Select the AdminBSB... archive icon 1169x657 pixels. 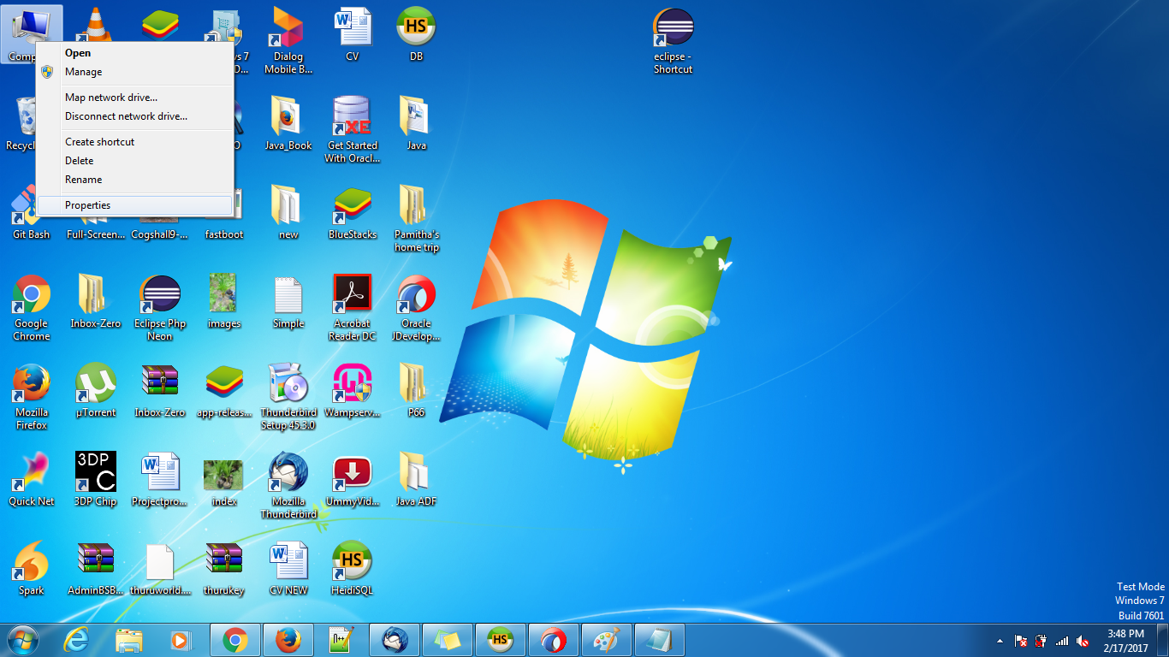pyautogui.click(x=96, y=568)
